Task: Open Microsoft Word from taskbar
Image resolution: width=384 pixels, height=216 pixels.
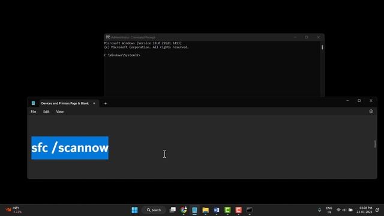Action: pos(217,210)
